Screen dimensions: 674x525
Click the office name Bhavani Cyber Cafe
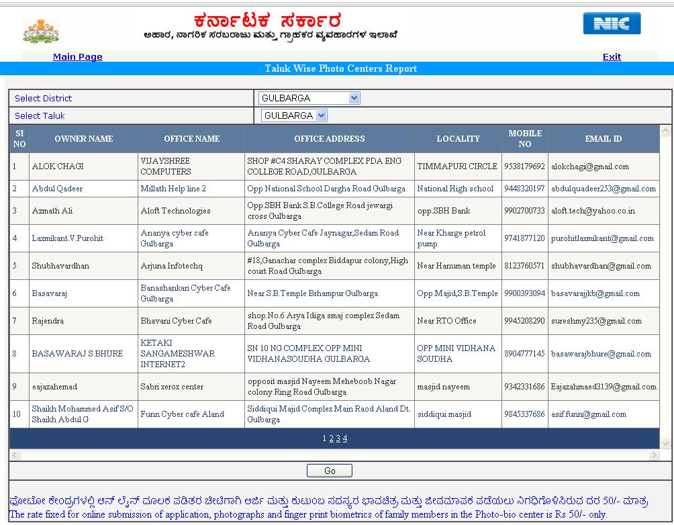[x=177, y=321]
